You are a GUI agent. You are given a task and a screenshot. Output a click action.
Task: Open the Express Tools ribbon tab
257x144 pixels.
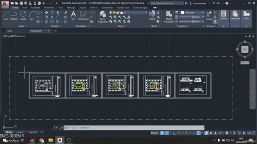(123, 8)
